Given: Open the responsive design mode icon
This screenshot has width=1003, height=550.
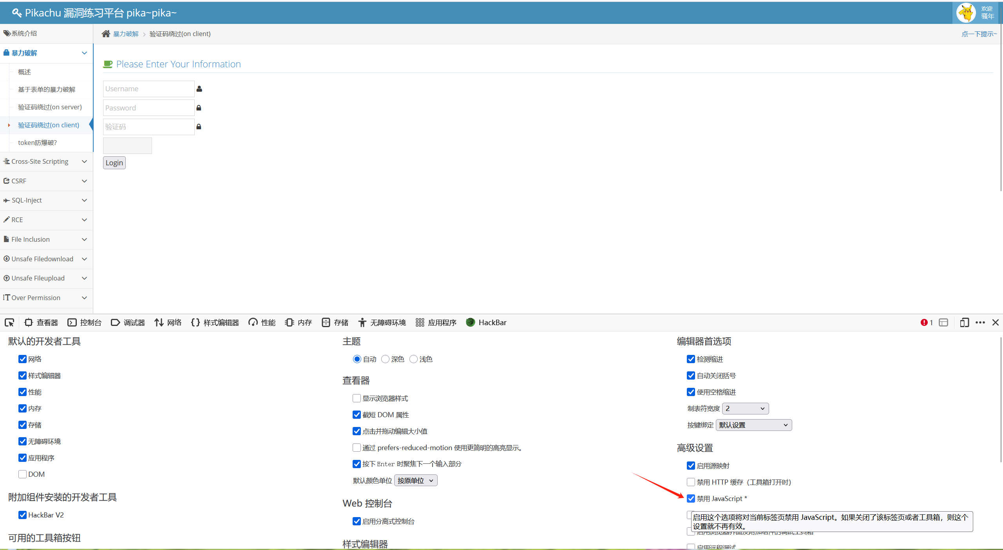Looking at the screenshot, I should (x=964, y=322).
